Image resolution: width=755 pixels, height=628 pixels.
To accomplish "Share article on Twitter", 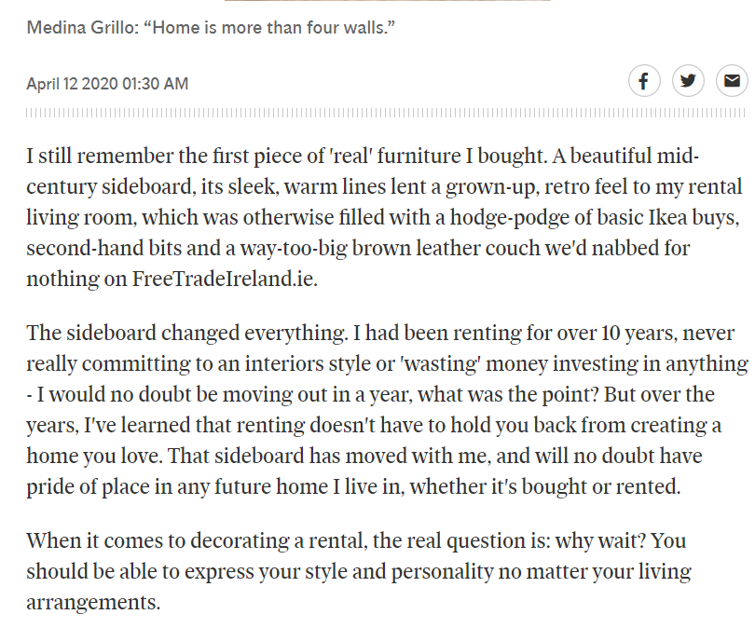I will coord(688,81).
